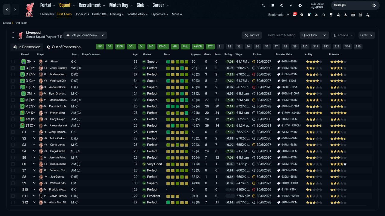Viewport: 385px width, 216px height.
Task: Click the transfer value tag icon for Florian Wirtz
Action: (x=279, y=113)
